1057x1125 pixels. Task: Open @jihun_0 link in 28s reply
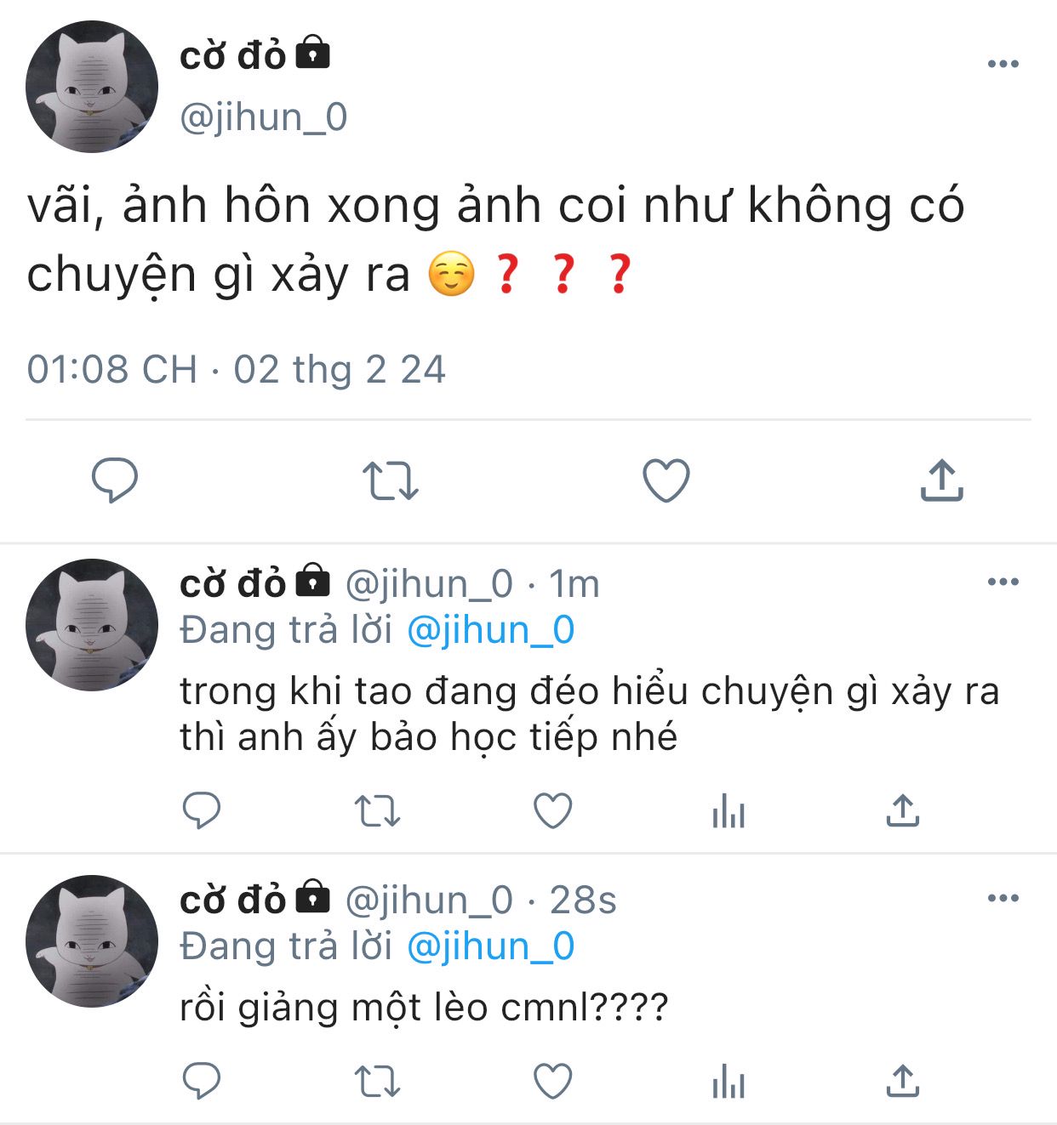pos(491,947)
